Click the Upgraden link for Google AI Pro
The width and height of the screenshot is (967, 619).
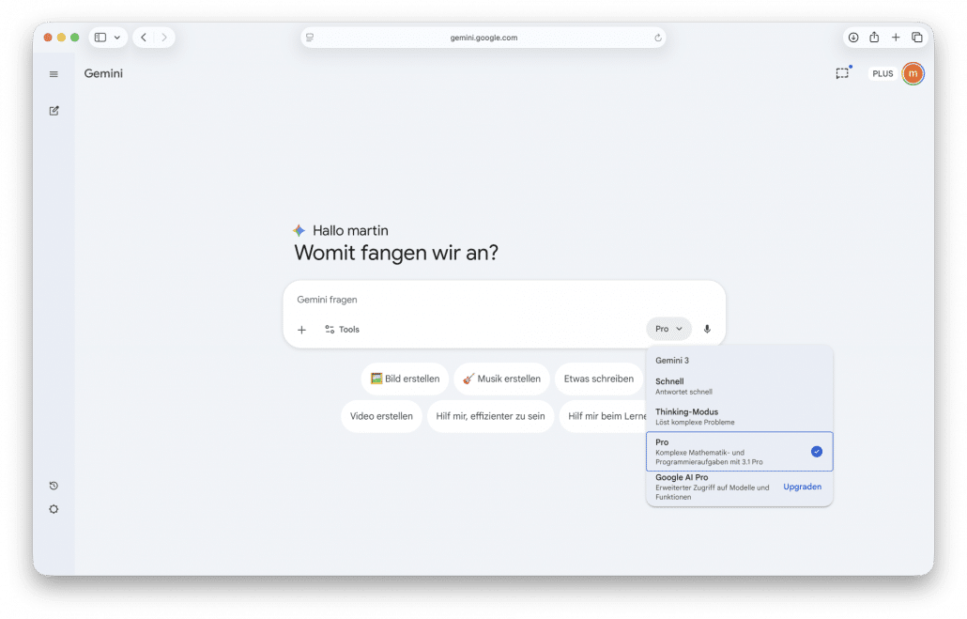pos(802,487)
